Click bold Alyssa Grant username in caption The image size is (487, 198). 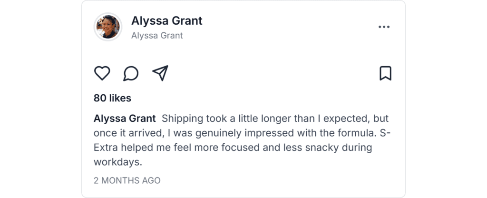125,119
